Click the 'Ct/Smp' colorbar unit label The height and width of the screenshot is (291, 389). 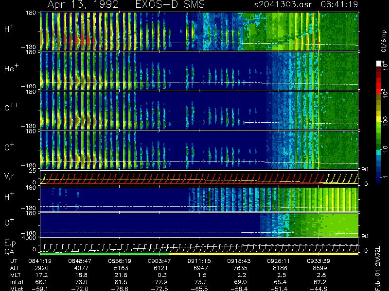pyautogui.click(x=384, y=41)
